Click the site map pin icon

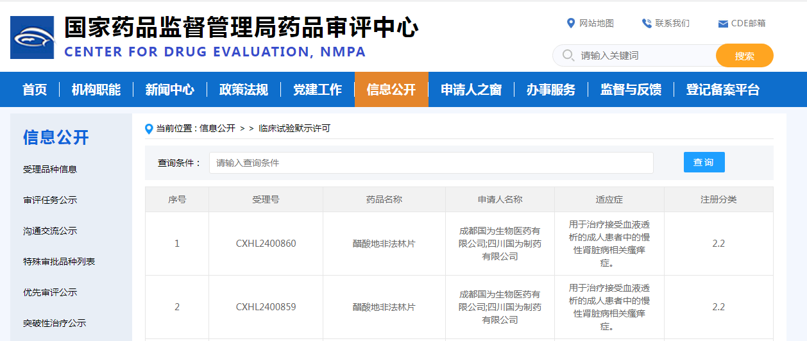571,24
